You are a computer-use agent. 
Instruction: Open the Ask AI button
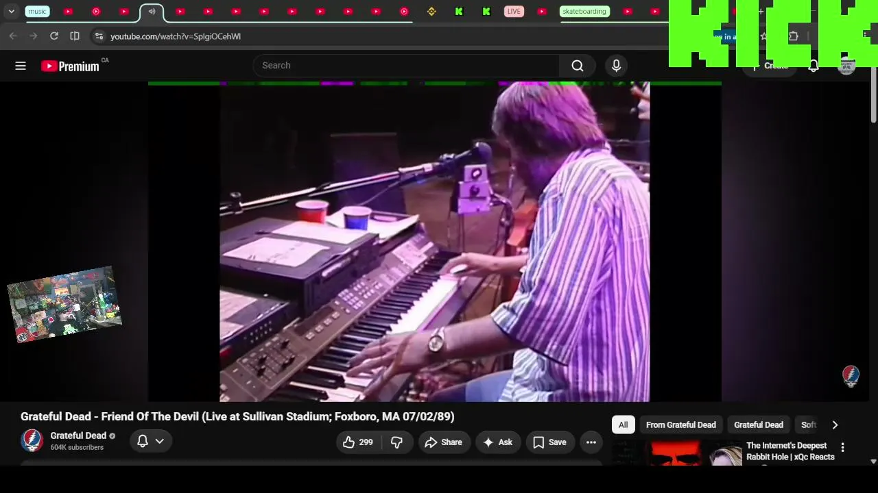[498, 442]
